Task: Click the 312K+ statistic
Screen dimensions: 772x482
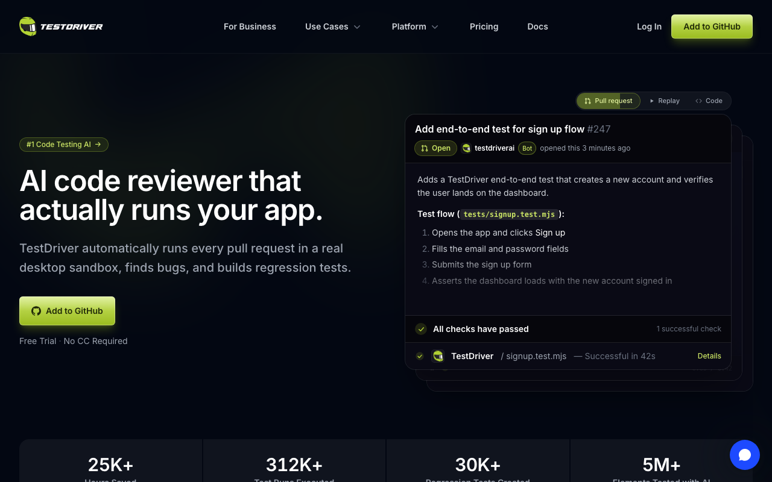Action: [294, 465]
